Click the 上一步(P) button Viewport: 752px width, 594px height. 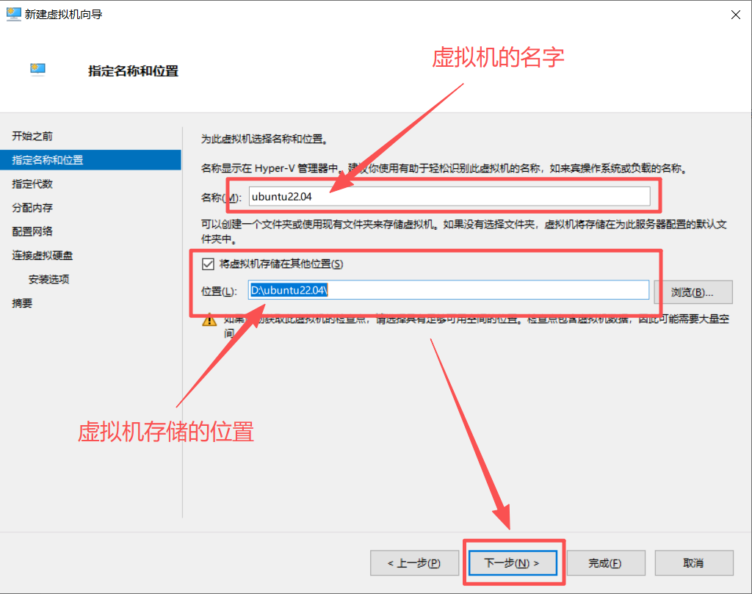pyautogui.click(x=414, y=563)
